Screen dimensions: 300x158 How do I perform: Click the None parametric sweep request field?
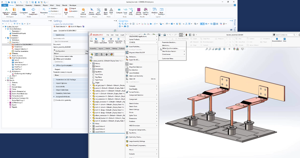(57, 75)
